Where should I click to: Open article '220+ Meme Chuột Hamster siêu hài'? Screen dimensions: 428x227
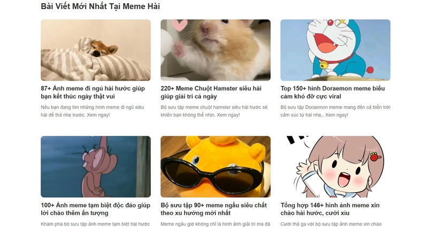click(x=211, y=92)
